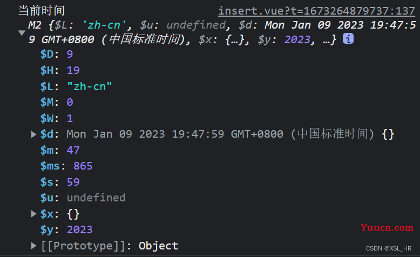The width and height of the screenshot is (420, 257).
Task: Expand the [[Prototype]] arrow
Action: pos(33,246)
